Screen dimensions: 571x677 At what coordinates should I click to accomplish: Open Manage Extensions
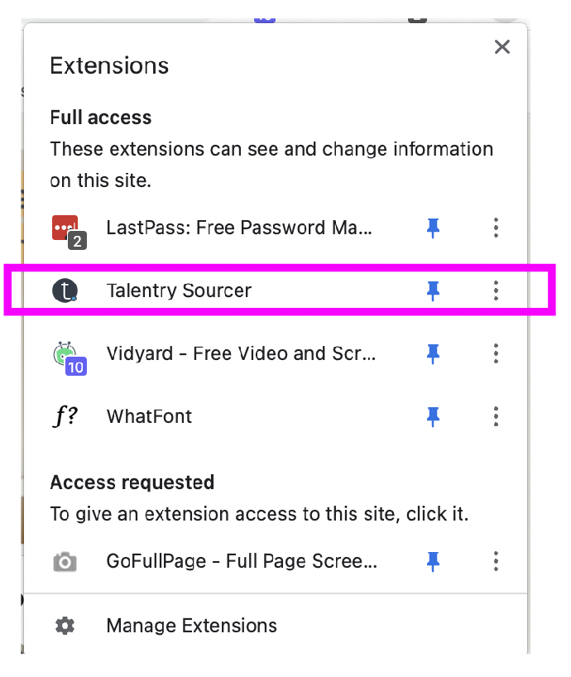[x=191, y=626]
